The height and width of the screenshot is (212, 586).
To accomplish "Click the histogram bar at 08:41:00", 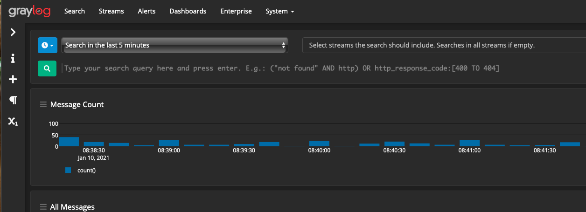I will [x=469, y=143].
